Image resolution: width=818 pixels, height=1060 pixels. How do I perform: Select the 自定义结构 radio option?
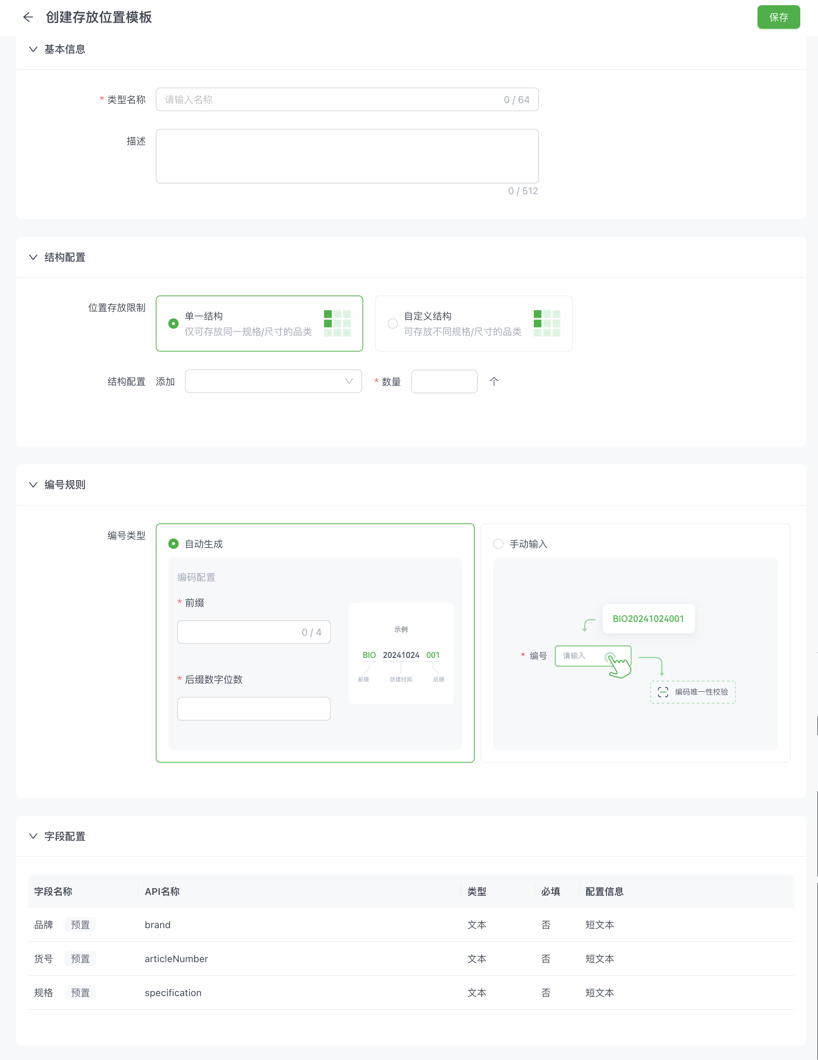pyautogui.click(x=392, y=324)
